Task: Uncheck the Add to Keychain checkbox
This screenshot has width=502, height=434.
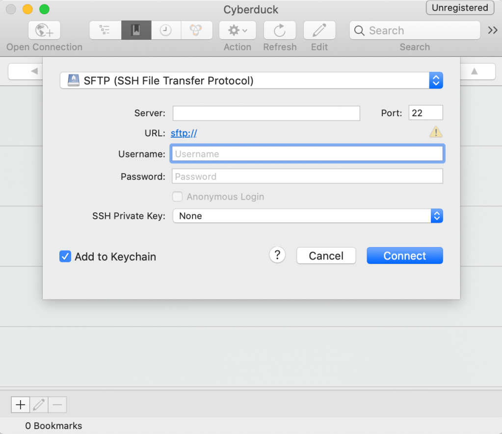Action: click(x=65, y=256)
